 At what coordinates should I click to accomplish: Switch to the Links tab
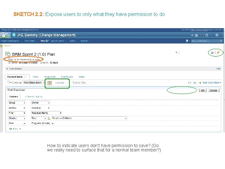36,77
